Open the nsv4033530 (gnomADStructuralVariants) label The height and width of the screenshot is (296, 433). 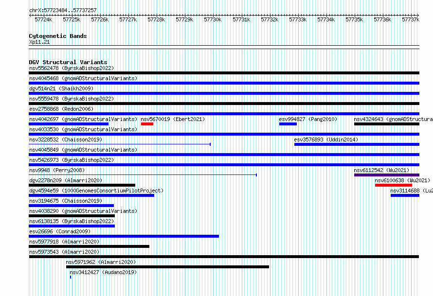(x=83, y=129)
